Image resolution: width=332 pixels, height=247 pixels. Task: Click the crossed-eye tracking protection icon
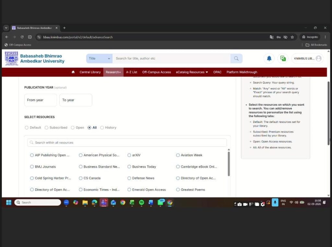[x=285, y=37]
